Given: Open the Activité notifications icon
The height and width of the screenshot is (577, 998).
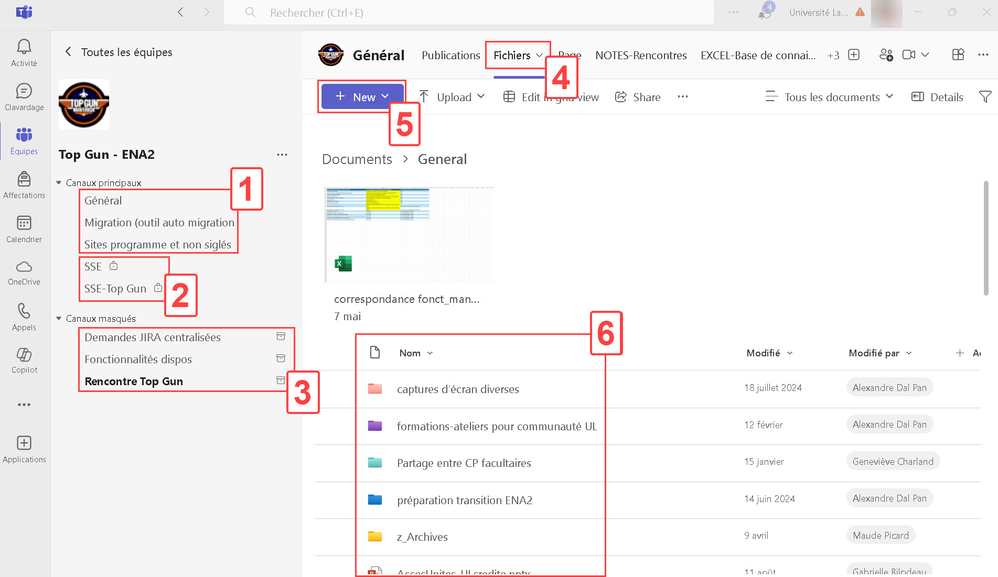Looking at the screenshot, I should pyautogui.click(x=24, y=53).
